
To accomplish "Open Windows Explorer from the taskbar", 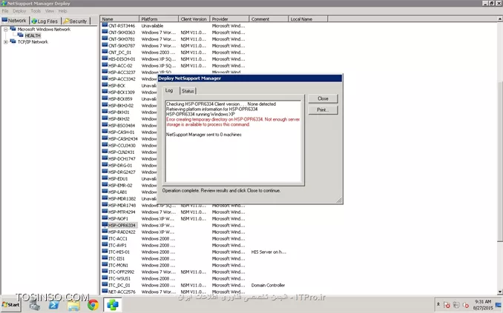I will pos(73,305).
